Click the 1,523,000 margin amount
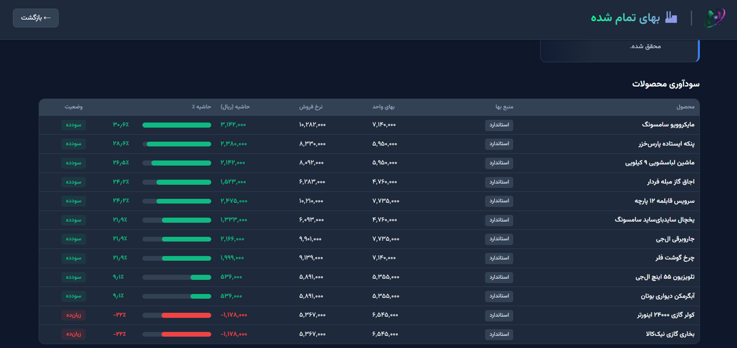 click(233, 182)
